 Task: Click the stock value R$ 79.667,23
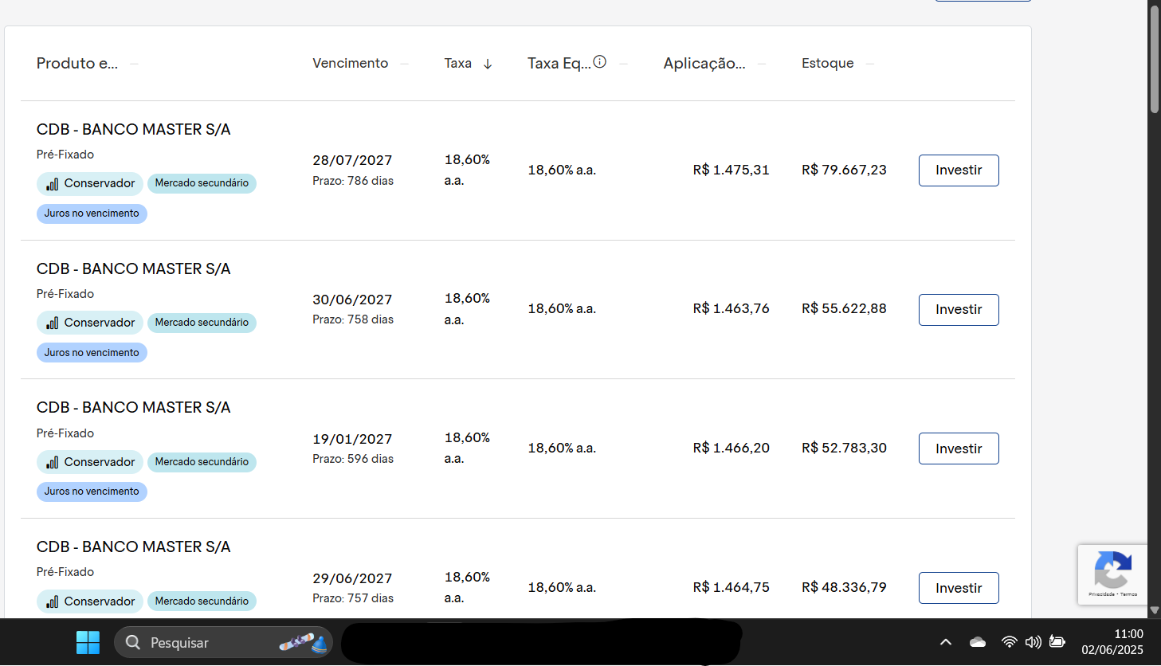click(844, 170)
